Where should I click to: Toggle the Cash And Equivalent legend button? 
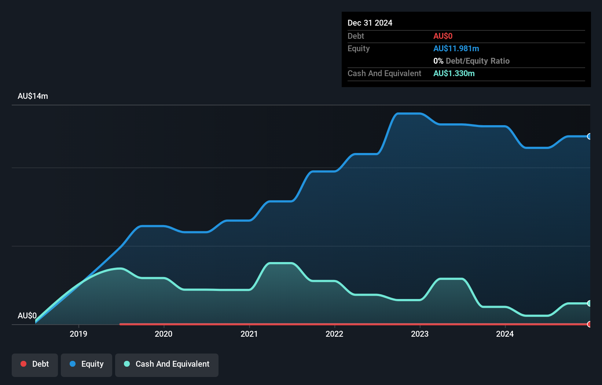(167, 365)
